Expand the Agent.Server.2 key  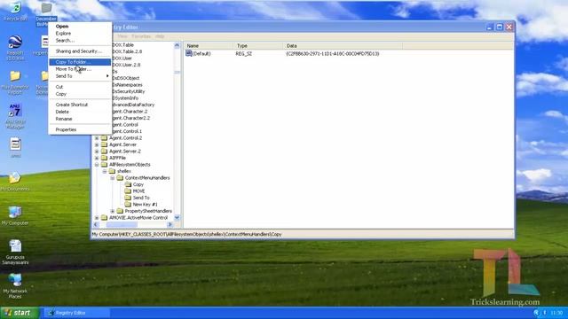point(97,152)
